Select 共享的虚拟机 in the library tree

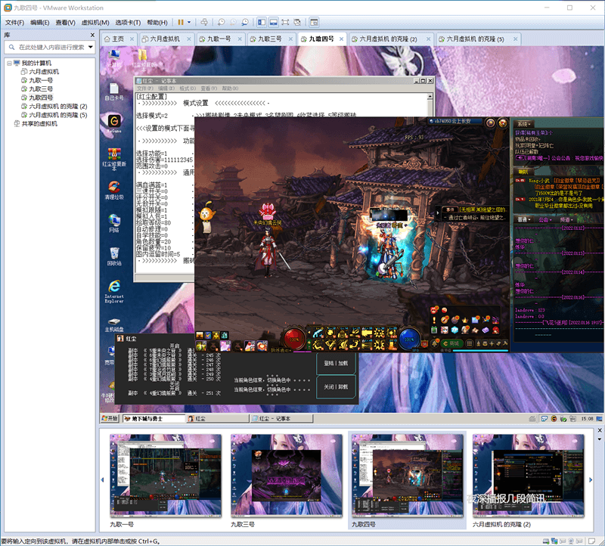coord(36,123)
